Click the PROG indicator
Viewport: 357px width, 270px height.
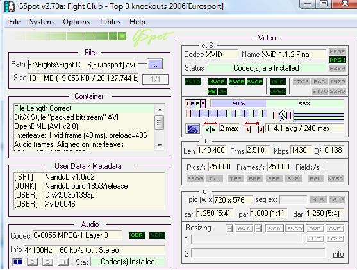(195, 179)
